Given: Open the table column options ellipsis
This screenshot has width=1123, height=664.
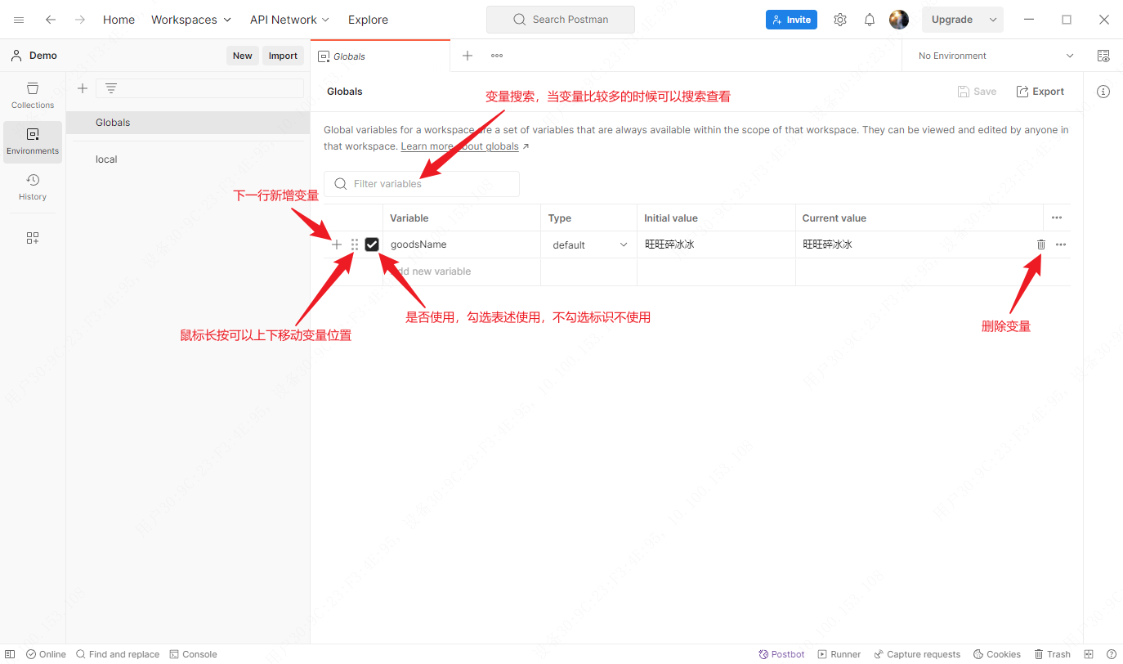Looking at the screenshot, I should pos(1057,218).
